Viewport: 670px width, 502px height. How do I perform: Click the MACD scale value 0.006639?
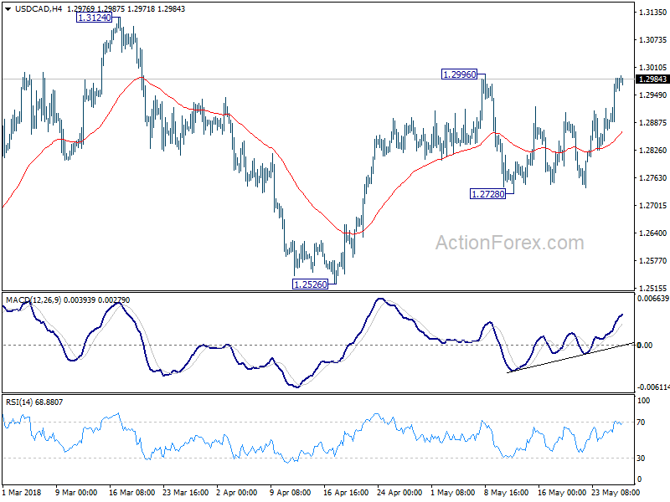click(653, 299)
